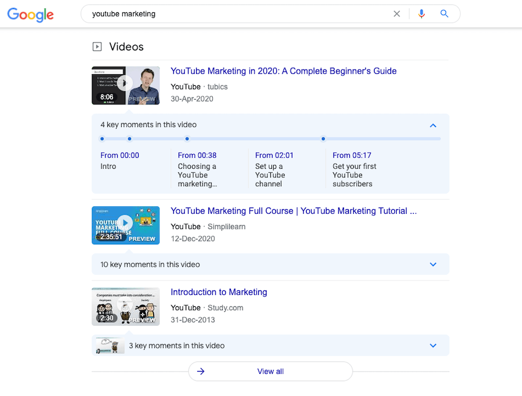The height and width of the screenshot is (396, 522).
Task: Open Introduction to Marketing link
Action: click(219, 292)
